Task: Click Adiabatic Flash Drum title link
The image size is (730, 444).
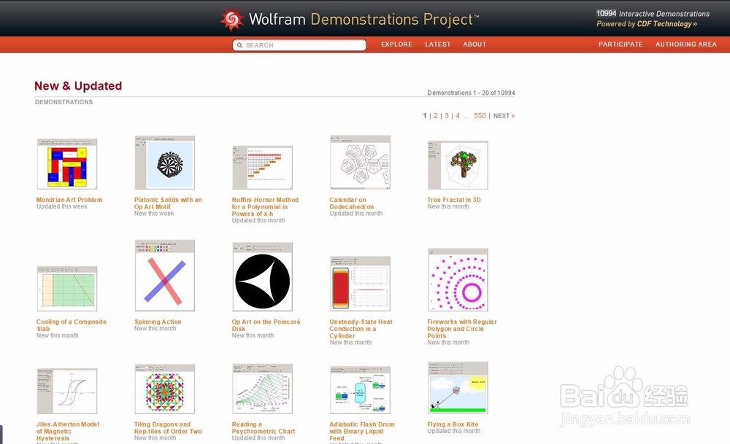Action: tap(362, 431)
